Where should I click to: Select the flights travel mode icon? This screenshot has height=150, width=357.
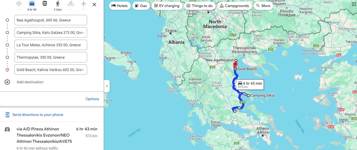coord(84,3)
